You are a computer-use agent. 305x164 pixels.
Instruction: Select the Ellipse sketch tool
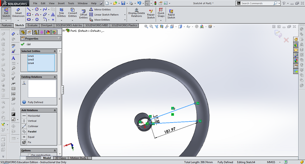[x=45, y=14]
